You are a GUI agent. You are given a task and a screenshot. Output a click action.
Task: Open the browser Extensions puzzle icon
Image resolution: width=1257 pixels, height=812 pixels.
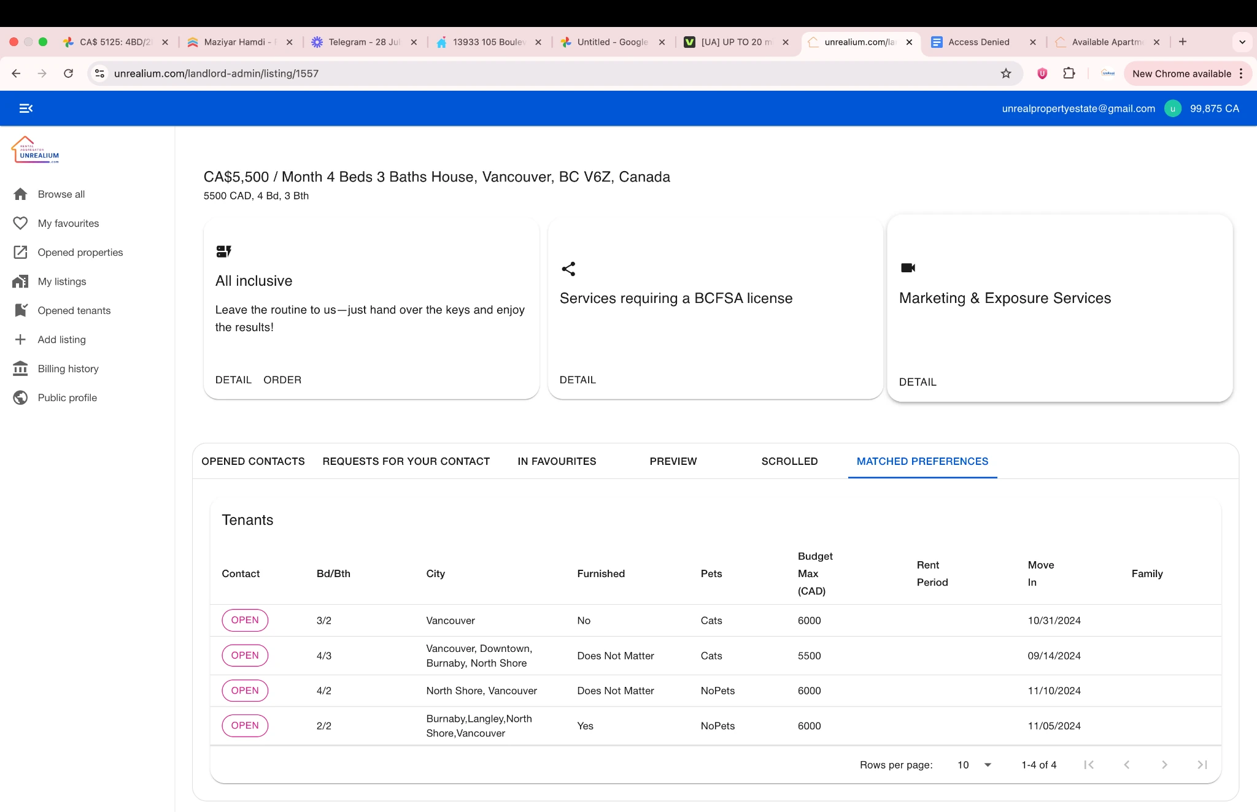[x=1069, y=74]
